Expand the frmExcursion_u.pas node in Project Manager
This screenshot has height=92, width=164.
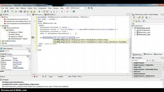click(x=135, y=34)
